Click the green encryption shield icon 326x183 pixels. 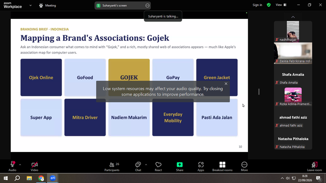tap(268, 5)
